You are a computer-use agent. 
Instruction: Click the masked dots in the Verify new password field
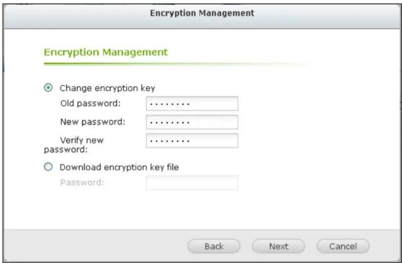pyautogui.click(x=171, y=141)
